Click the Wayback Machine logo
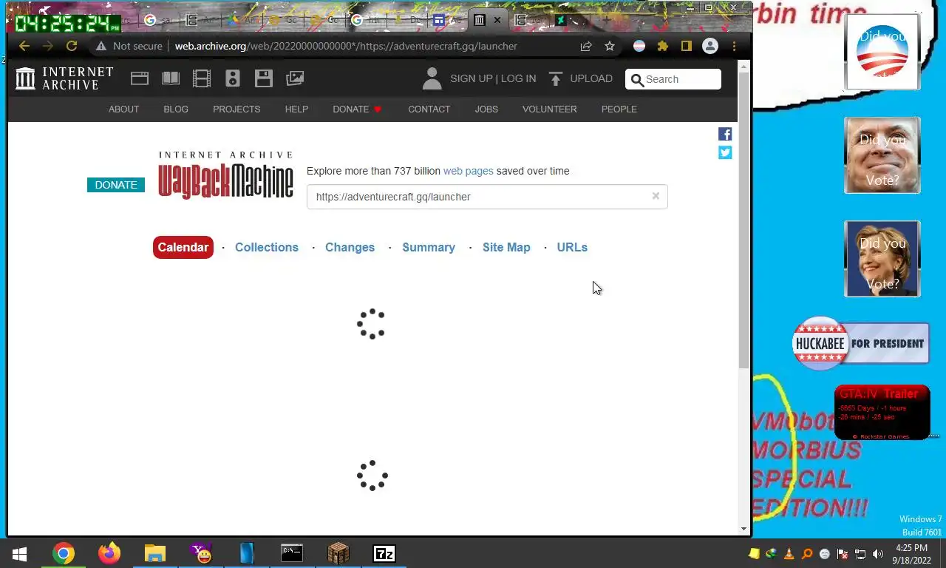The image size is (946, 568). [225, 175]
